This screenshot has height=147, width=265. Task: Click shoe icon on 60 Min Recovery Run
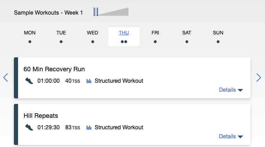pos(29,81)
